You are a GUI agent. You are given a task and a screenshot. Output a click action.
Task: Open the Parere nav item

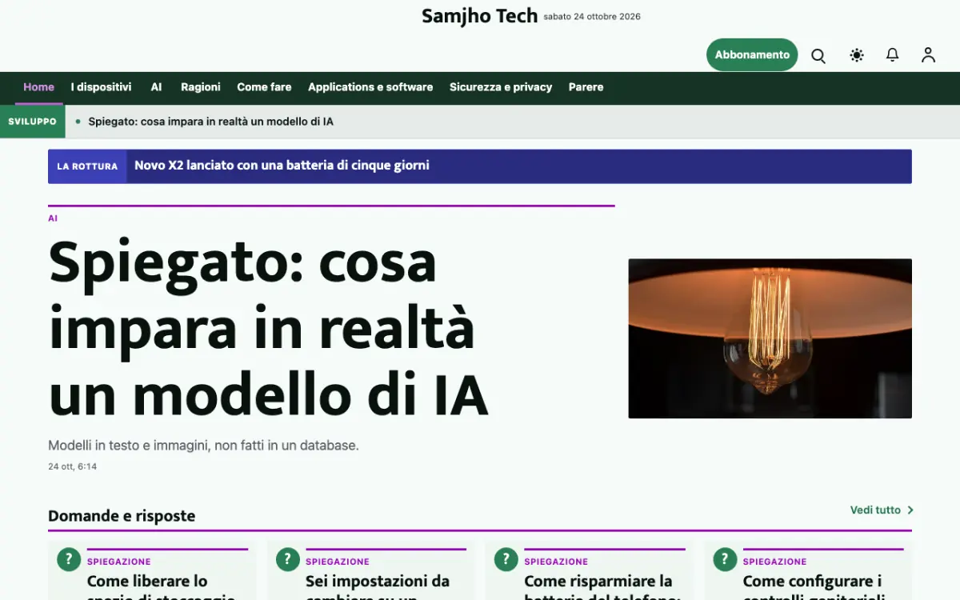586,87
